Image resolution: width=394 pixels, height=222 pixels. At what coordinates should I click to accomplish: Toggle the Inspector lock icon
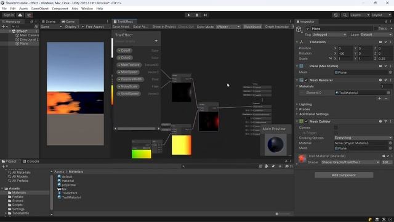click(x=386, y=22)
